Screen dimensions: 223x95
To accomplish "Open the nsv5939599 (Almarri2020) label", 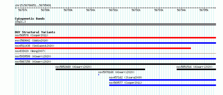I will coord(33,56).
